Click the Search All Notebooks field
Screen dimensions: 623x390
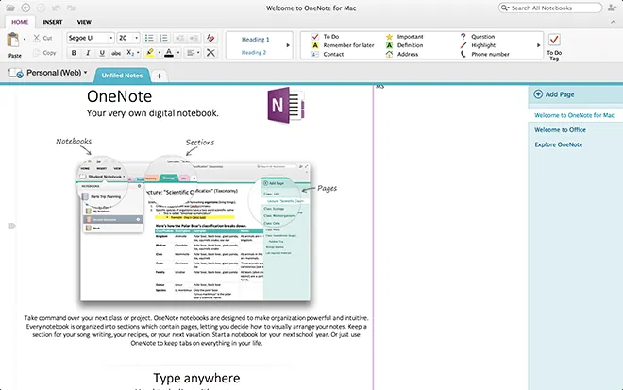[550, 8]
